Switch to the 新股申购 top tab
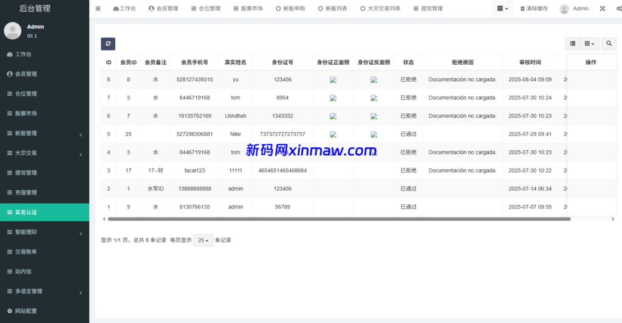The width and height of the screenshot is (622, 323). click(x=290, y=8)
